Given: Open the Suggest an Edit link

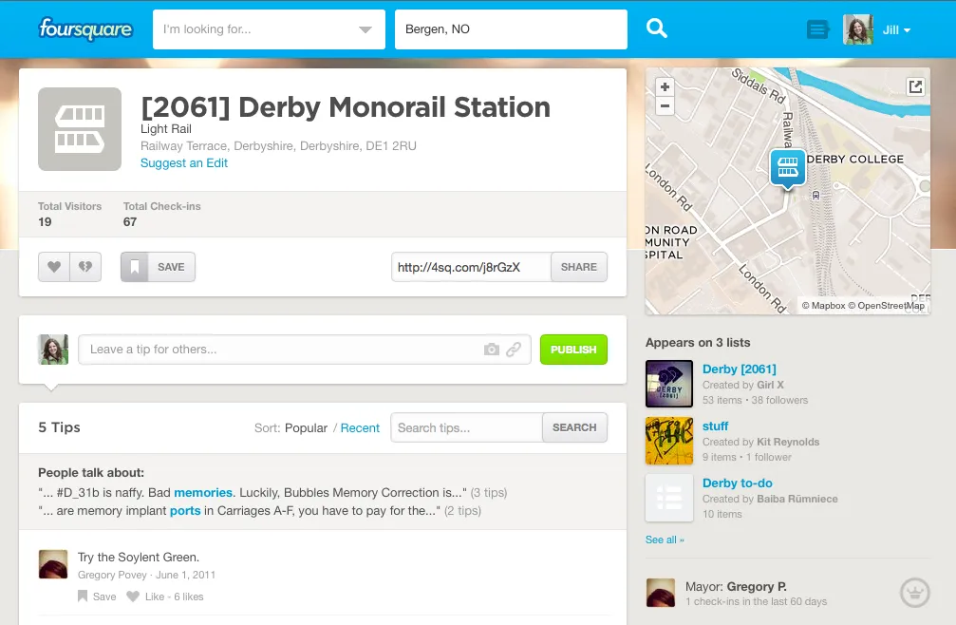Looking at the screenshot, I should (184, 163).
